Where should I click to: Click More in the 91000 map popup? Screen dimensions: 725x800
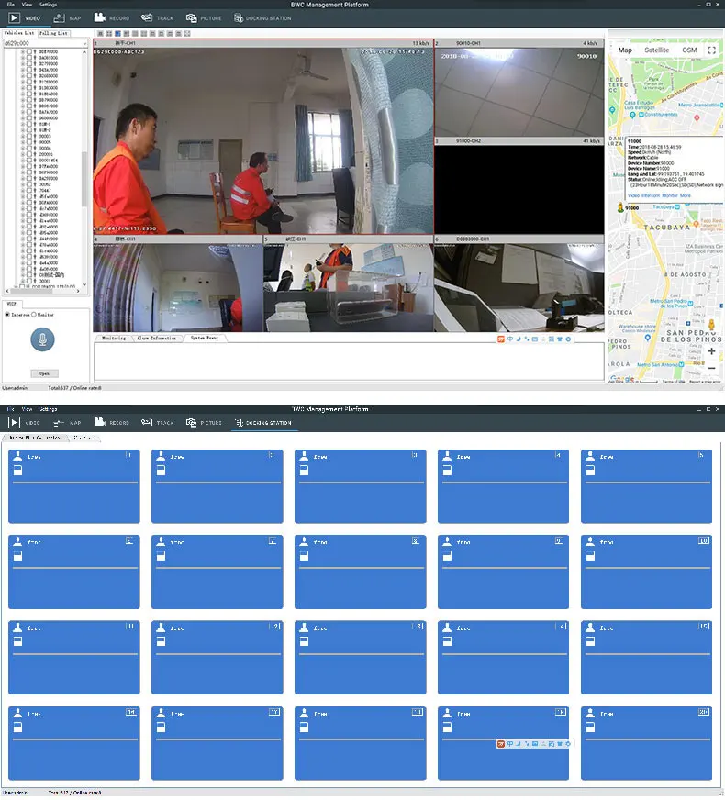point(686,195)
